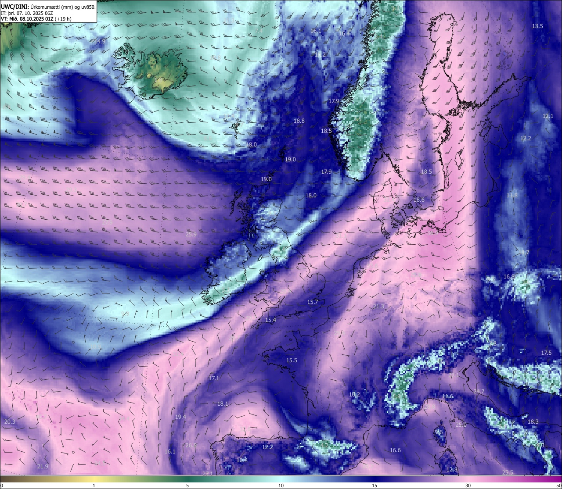Click the 16.4 value label
The width and height of the screenshot is (562, 489).
[x=344, y=34]
